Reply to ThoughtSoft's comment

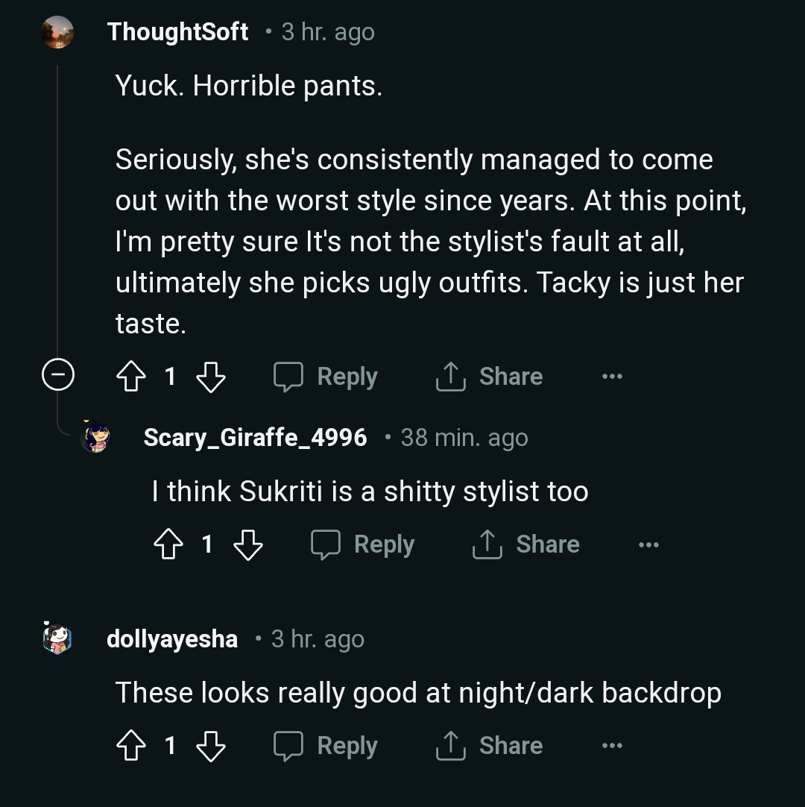click(326, 377)
